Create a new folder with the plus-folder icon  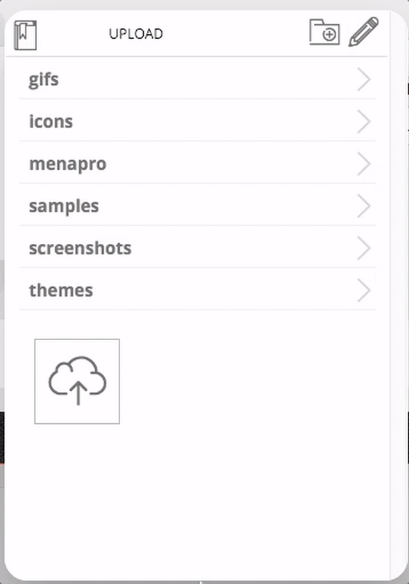(324, 32)
